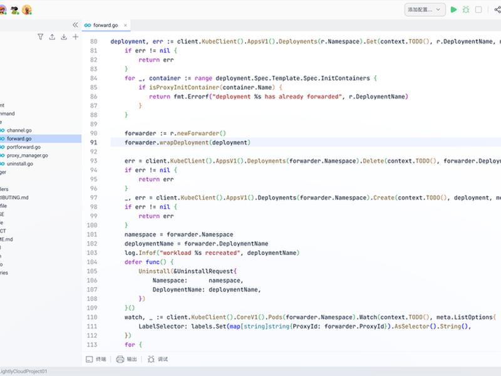Open uninstall.go in the file tree
Screen dimensions: 501x376
[20, 164]
